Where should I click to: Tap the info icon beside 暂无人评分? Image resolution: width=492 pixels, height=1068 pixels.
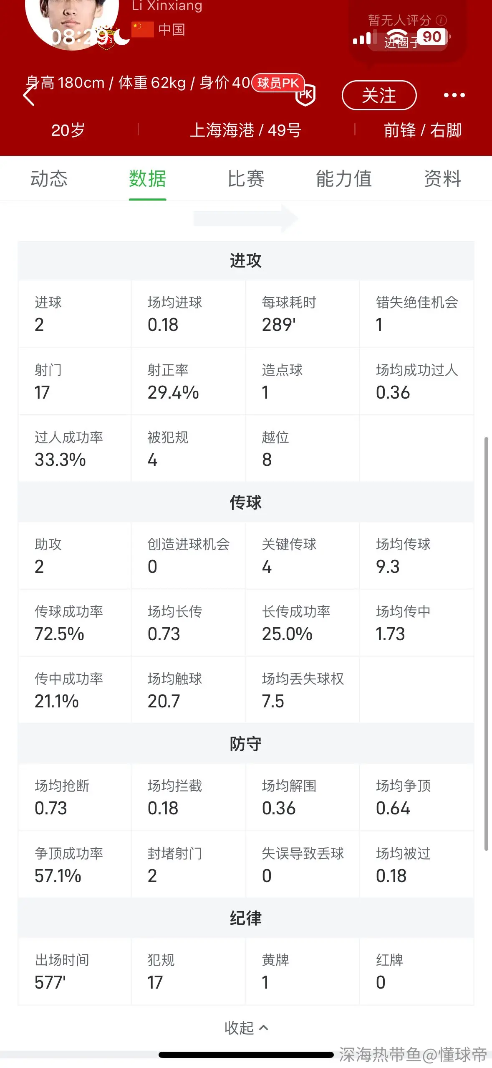click(x=441, y=20)
